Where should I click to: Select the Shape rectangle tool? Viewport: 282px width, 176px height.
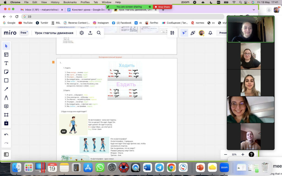tap(6, 80)
